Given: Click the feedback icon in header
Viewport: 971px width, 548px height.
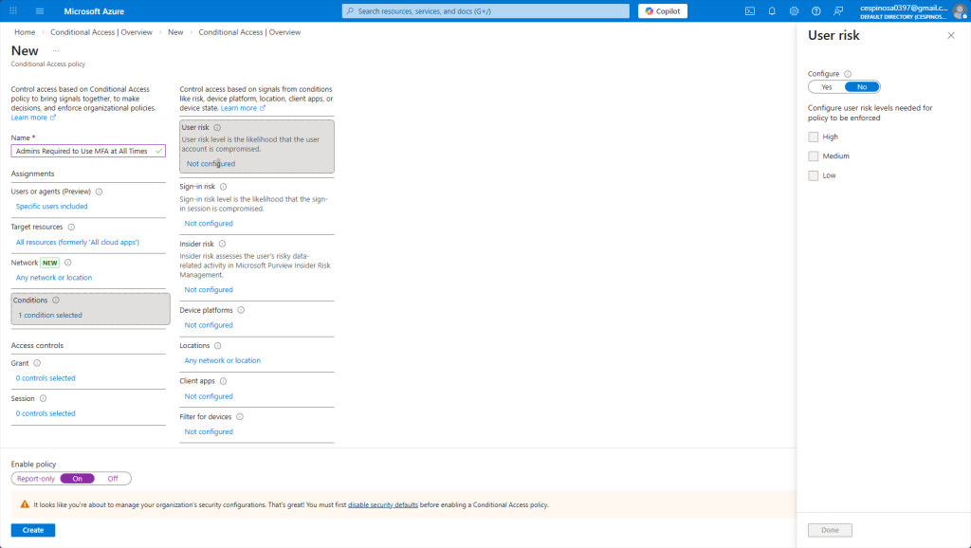Looking at the screenshot, I should tap(837, 11).
